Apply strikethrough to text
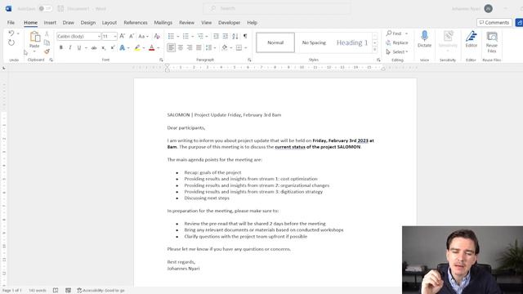 pyautogui.click(x=94, y=48)
